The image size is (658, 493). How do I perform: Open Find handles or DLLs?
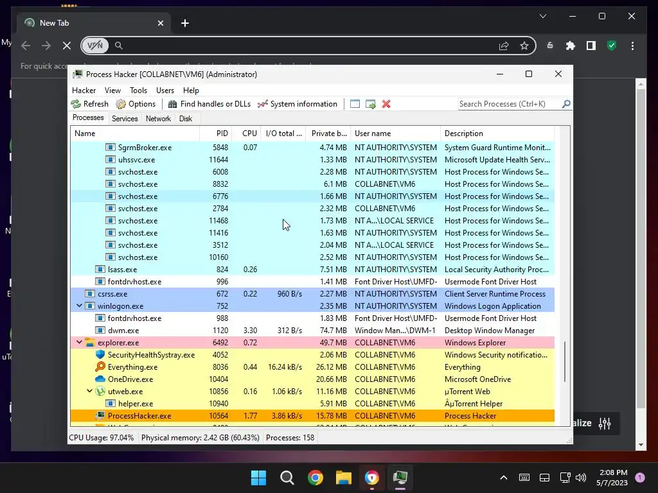click(209, 104)
